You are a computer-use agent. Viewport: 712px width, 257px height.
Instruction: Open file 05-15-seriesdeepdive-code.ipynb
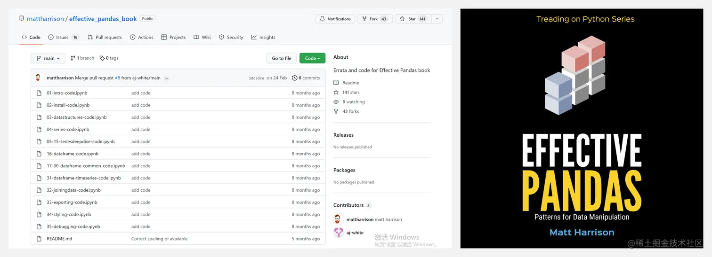(x=81, y=141)
